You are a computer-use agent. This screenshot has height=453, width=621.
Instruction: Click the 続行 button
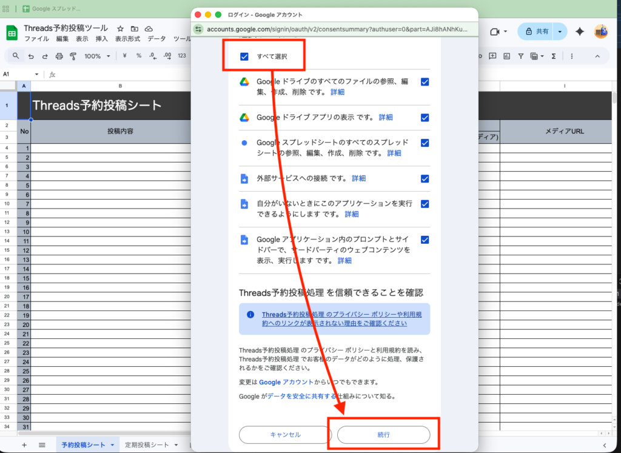point(383,435)
